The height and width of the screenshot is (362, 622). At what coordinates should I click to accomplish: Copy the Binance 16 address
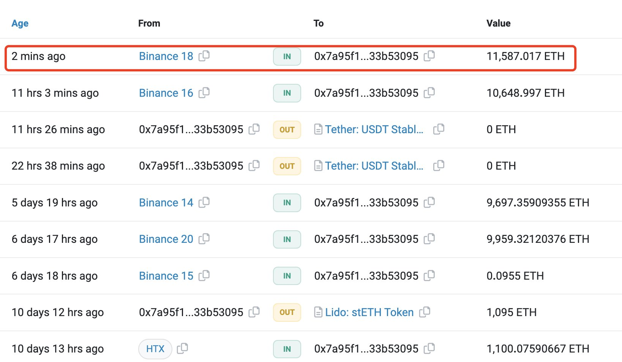tap(204, 93)
